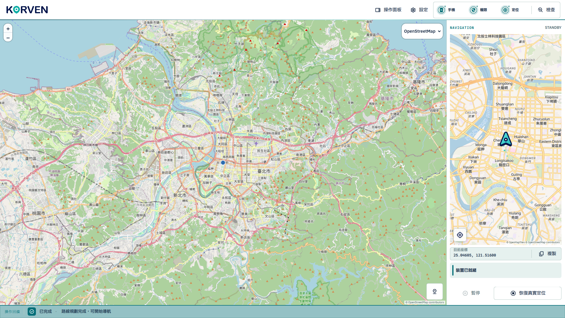The width and height of the screenshot is (565, 318).
Task: Open the 操作面板 panel
Action: pyautogui.click(x=388, y=10)
